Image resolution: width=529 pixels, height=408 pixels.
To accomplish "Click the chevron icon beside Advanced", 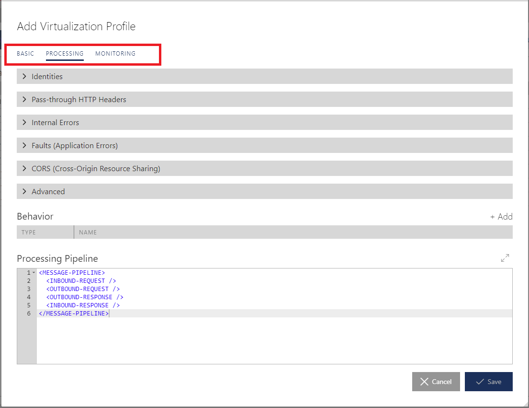I will coord(24,191).
